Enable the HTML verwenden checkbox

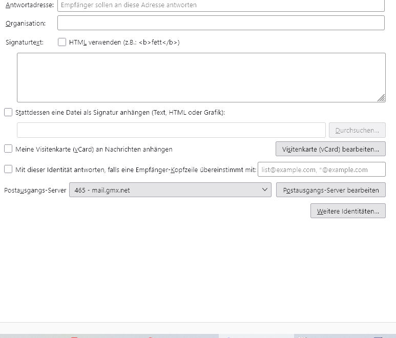click(x=62, y=42)
